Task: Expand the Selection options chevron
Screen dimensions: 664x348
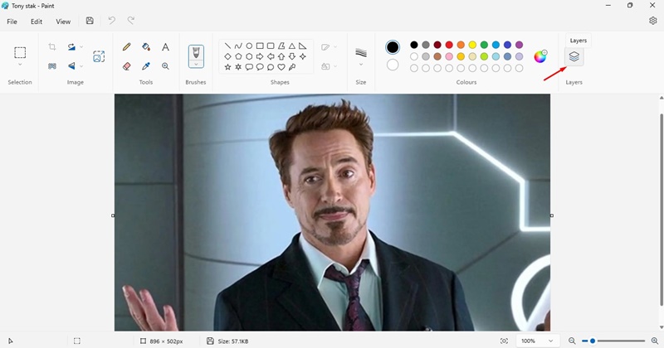Action: pyautogui.click(x=20, y=65)
